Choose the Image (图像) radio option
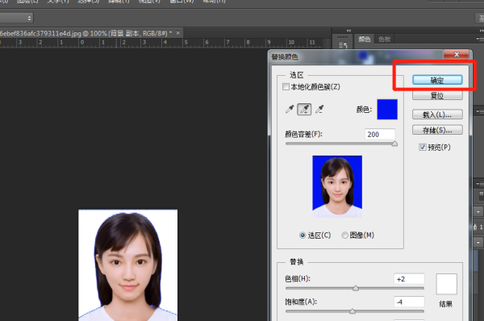484x321 pixels. [x=344, y=236]
